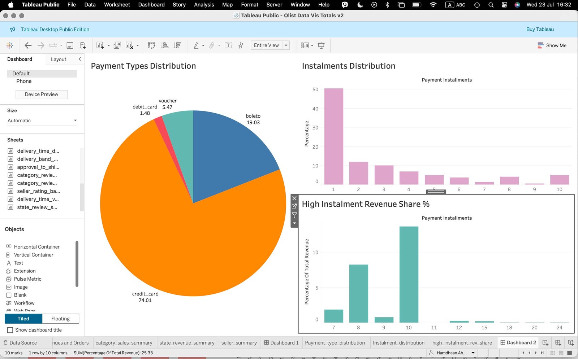Remove the selected chart with X icon
The image size is (578, 359).
(x=294, y=198)
